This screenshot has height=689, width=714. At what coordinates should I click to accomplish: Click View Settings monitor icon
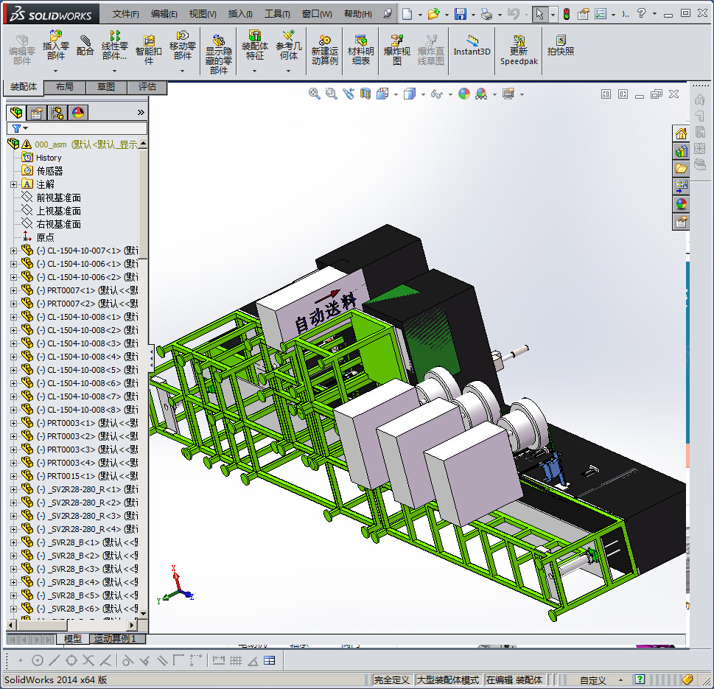(x=508, y=94)
